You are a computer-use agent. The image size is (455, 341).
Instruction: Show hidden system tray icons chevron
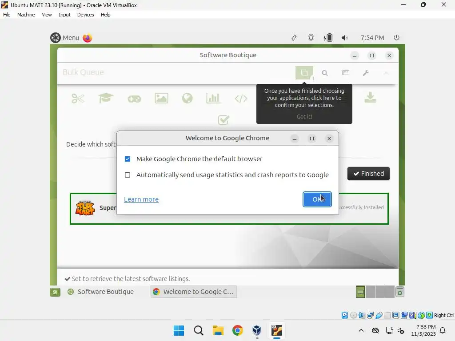pyautogui.click(x=361, y=330)
